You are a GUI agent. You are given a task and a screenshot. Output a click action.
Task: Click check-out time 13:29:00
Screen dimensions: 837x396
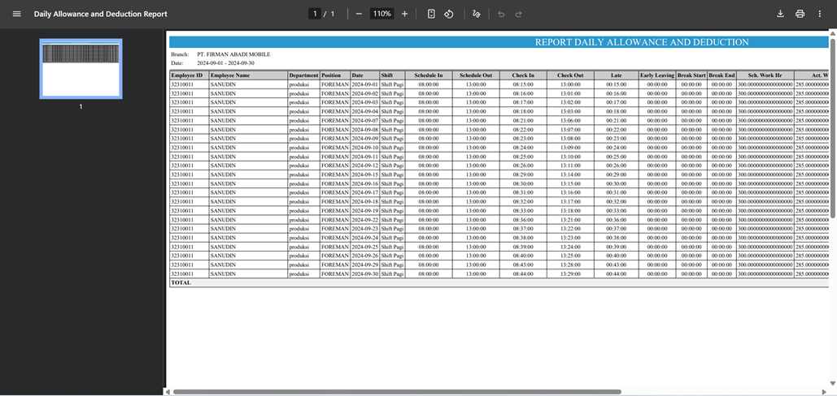coord(570,273)
